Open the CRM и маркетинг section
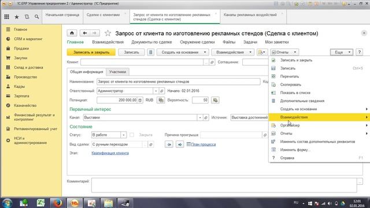 [28, 39]
